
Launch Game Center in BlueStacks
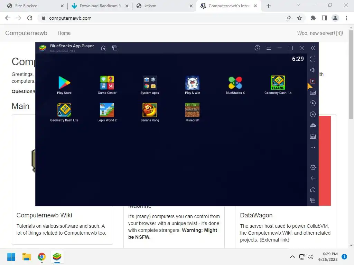(x=107, y=85)
